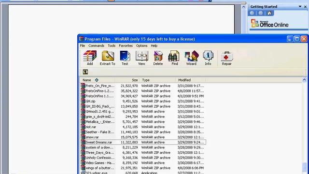309x174 pixels.
Task: Click size value 4,172,185
Action: 130,127
